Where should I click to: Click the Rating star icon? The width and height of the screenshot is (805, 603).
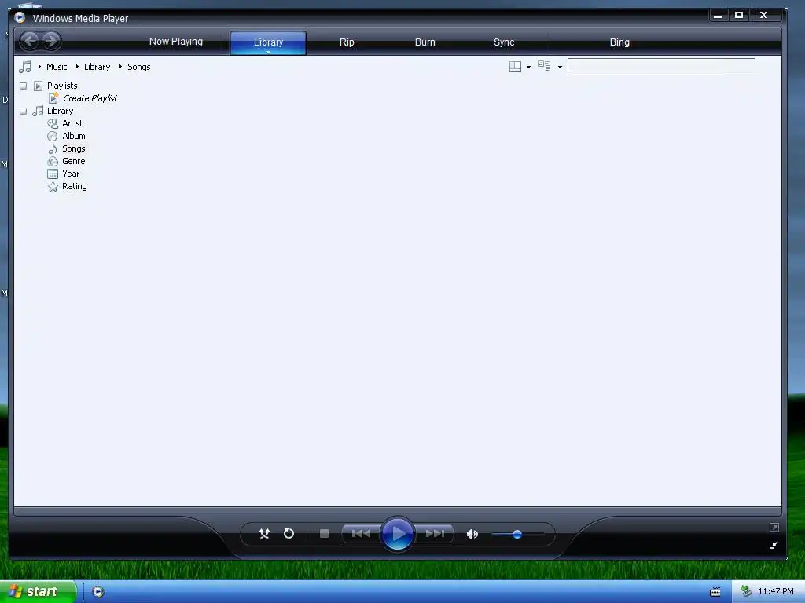53,187
